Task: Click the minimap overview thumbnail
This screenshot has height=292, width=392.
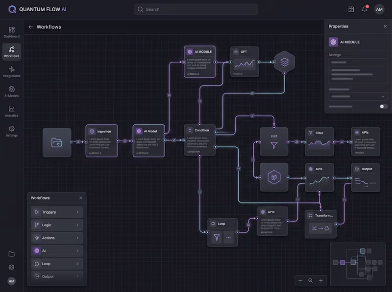Action: tap(358, 264)
